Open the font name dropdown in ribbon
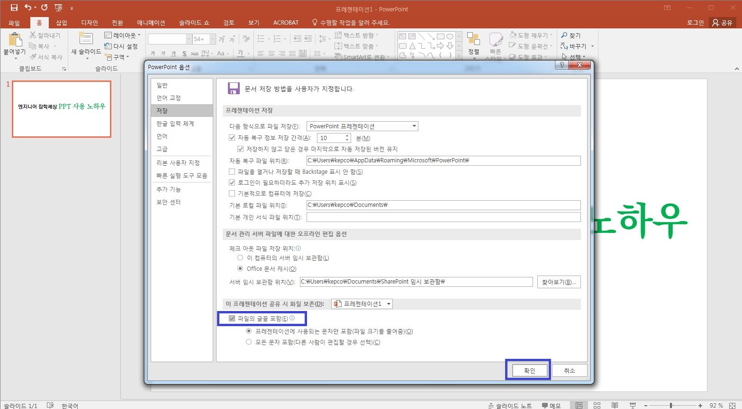The height and width of the screenshot is (409, 742). point(189,39)
